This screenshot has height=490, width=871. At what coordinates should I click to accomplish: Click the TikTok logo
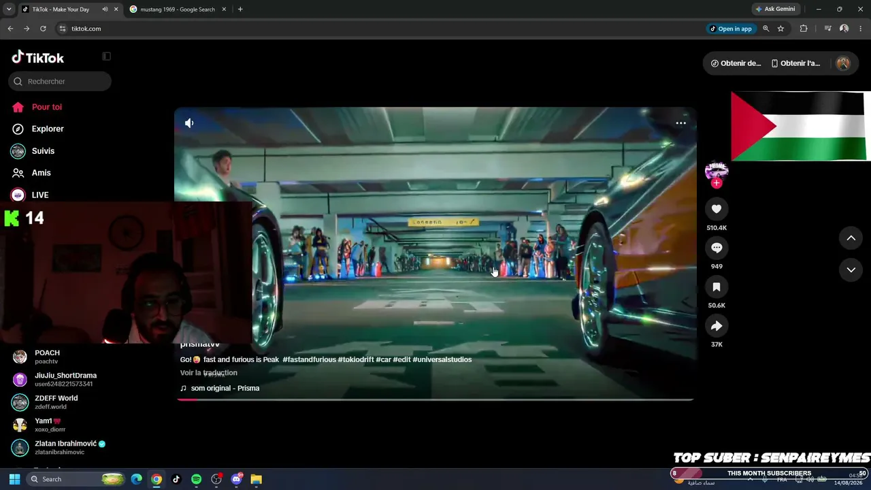(38, 58)
